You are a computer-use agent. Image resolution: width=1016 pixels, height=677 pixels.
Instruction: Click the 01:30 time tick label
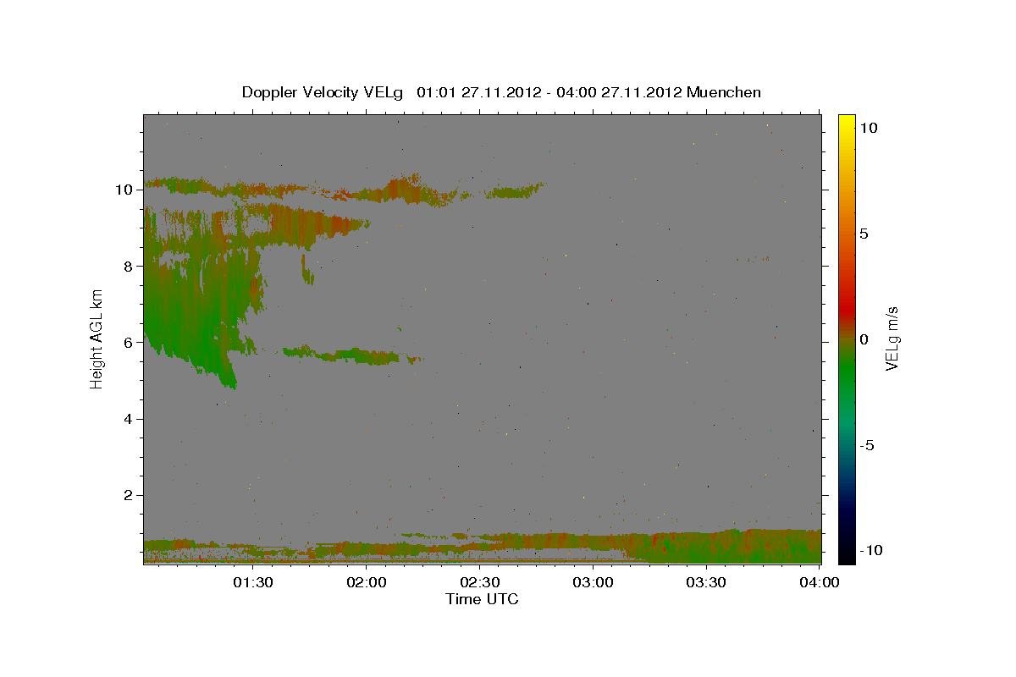pyautogui.click(x=252, y=582)
